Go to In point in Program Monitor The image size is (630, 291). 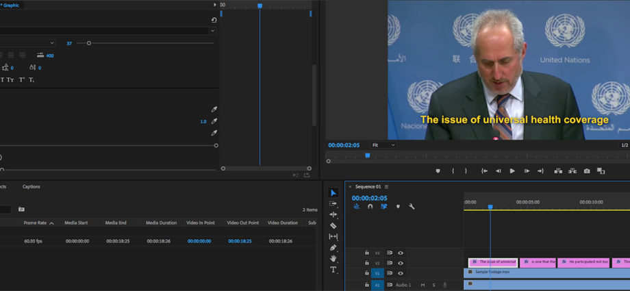click(x=485, y=170)
